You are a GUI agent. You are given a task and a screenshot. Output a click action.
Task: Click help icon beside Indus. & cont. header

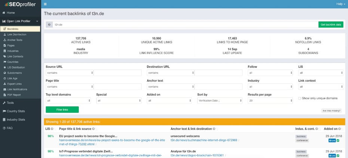click(317, 129)
